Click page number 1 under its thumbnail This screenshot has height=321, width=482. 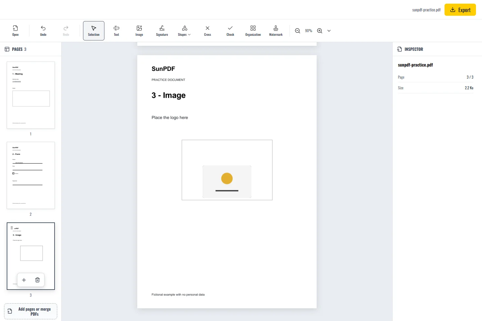[30, 134]
